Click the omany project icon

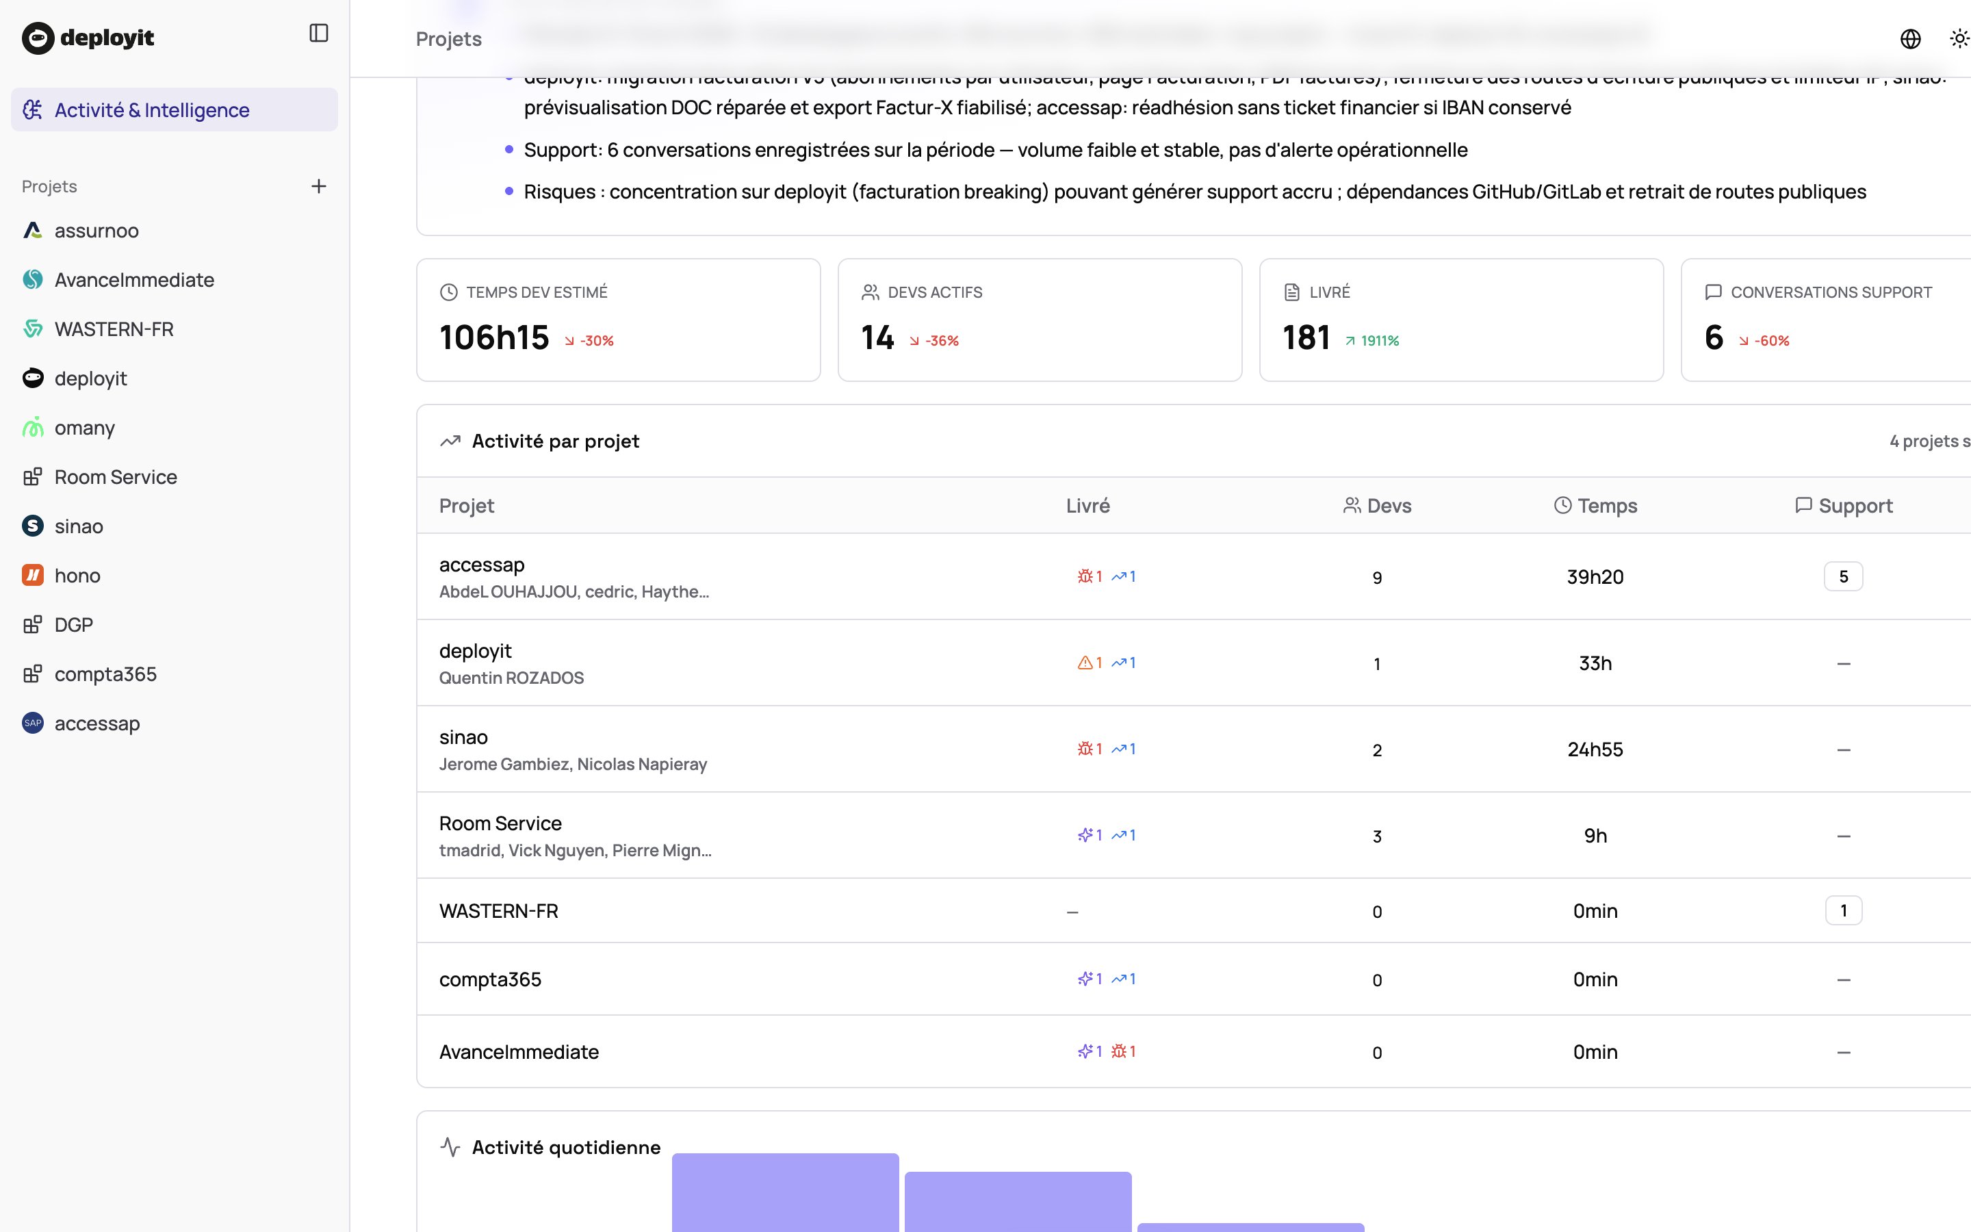[x=33, y=428]
